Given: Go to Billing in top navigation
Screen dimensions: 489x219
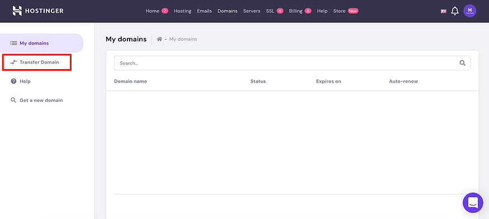Looking at the screenshot, I should (x=296, y=11).
